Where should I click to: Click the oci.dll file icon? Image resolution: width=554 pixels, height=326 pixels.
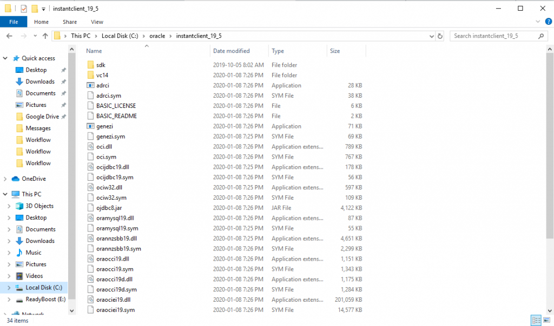click(x=90, y=146)
